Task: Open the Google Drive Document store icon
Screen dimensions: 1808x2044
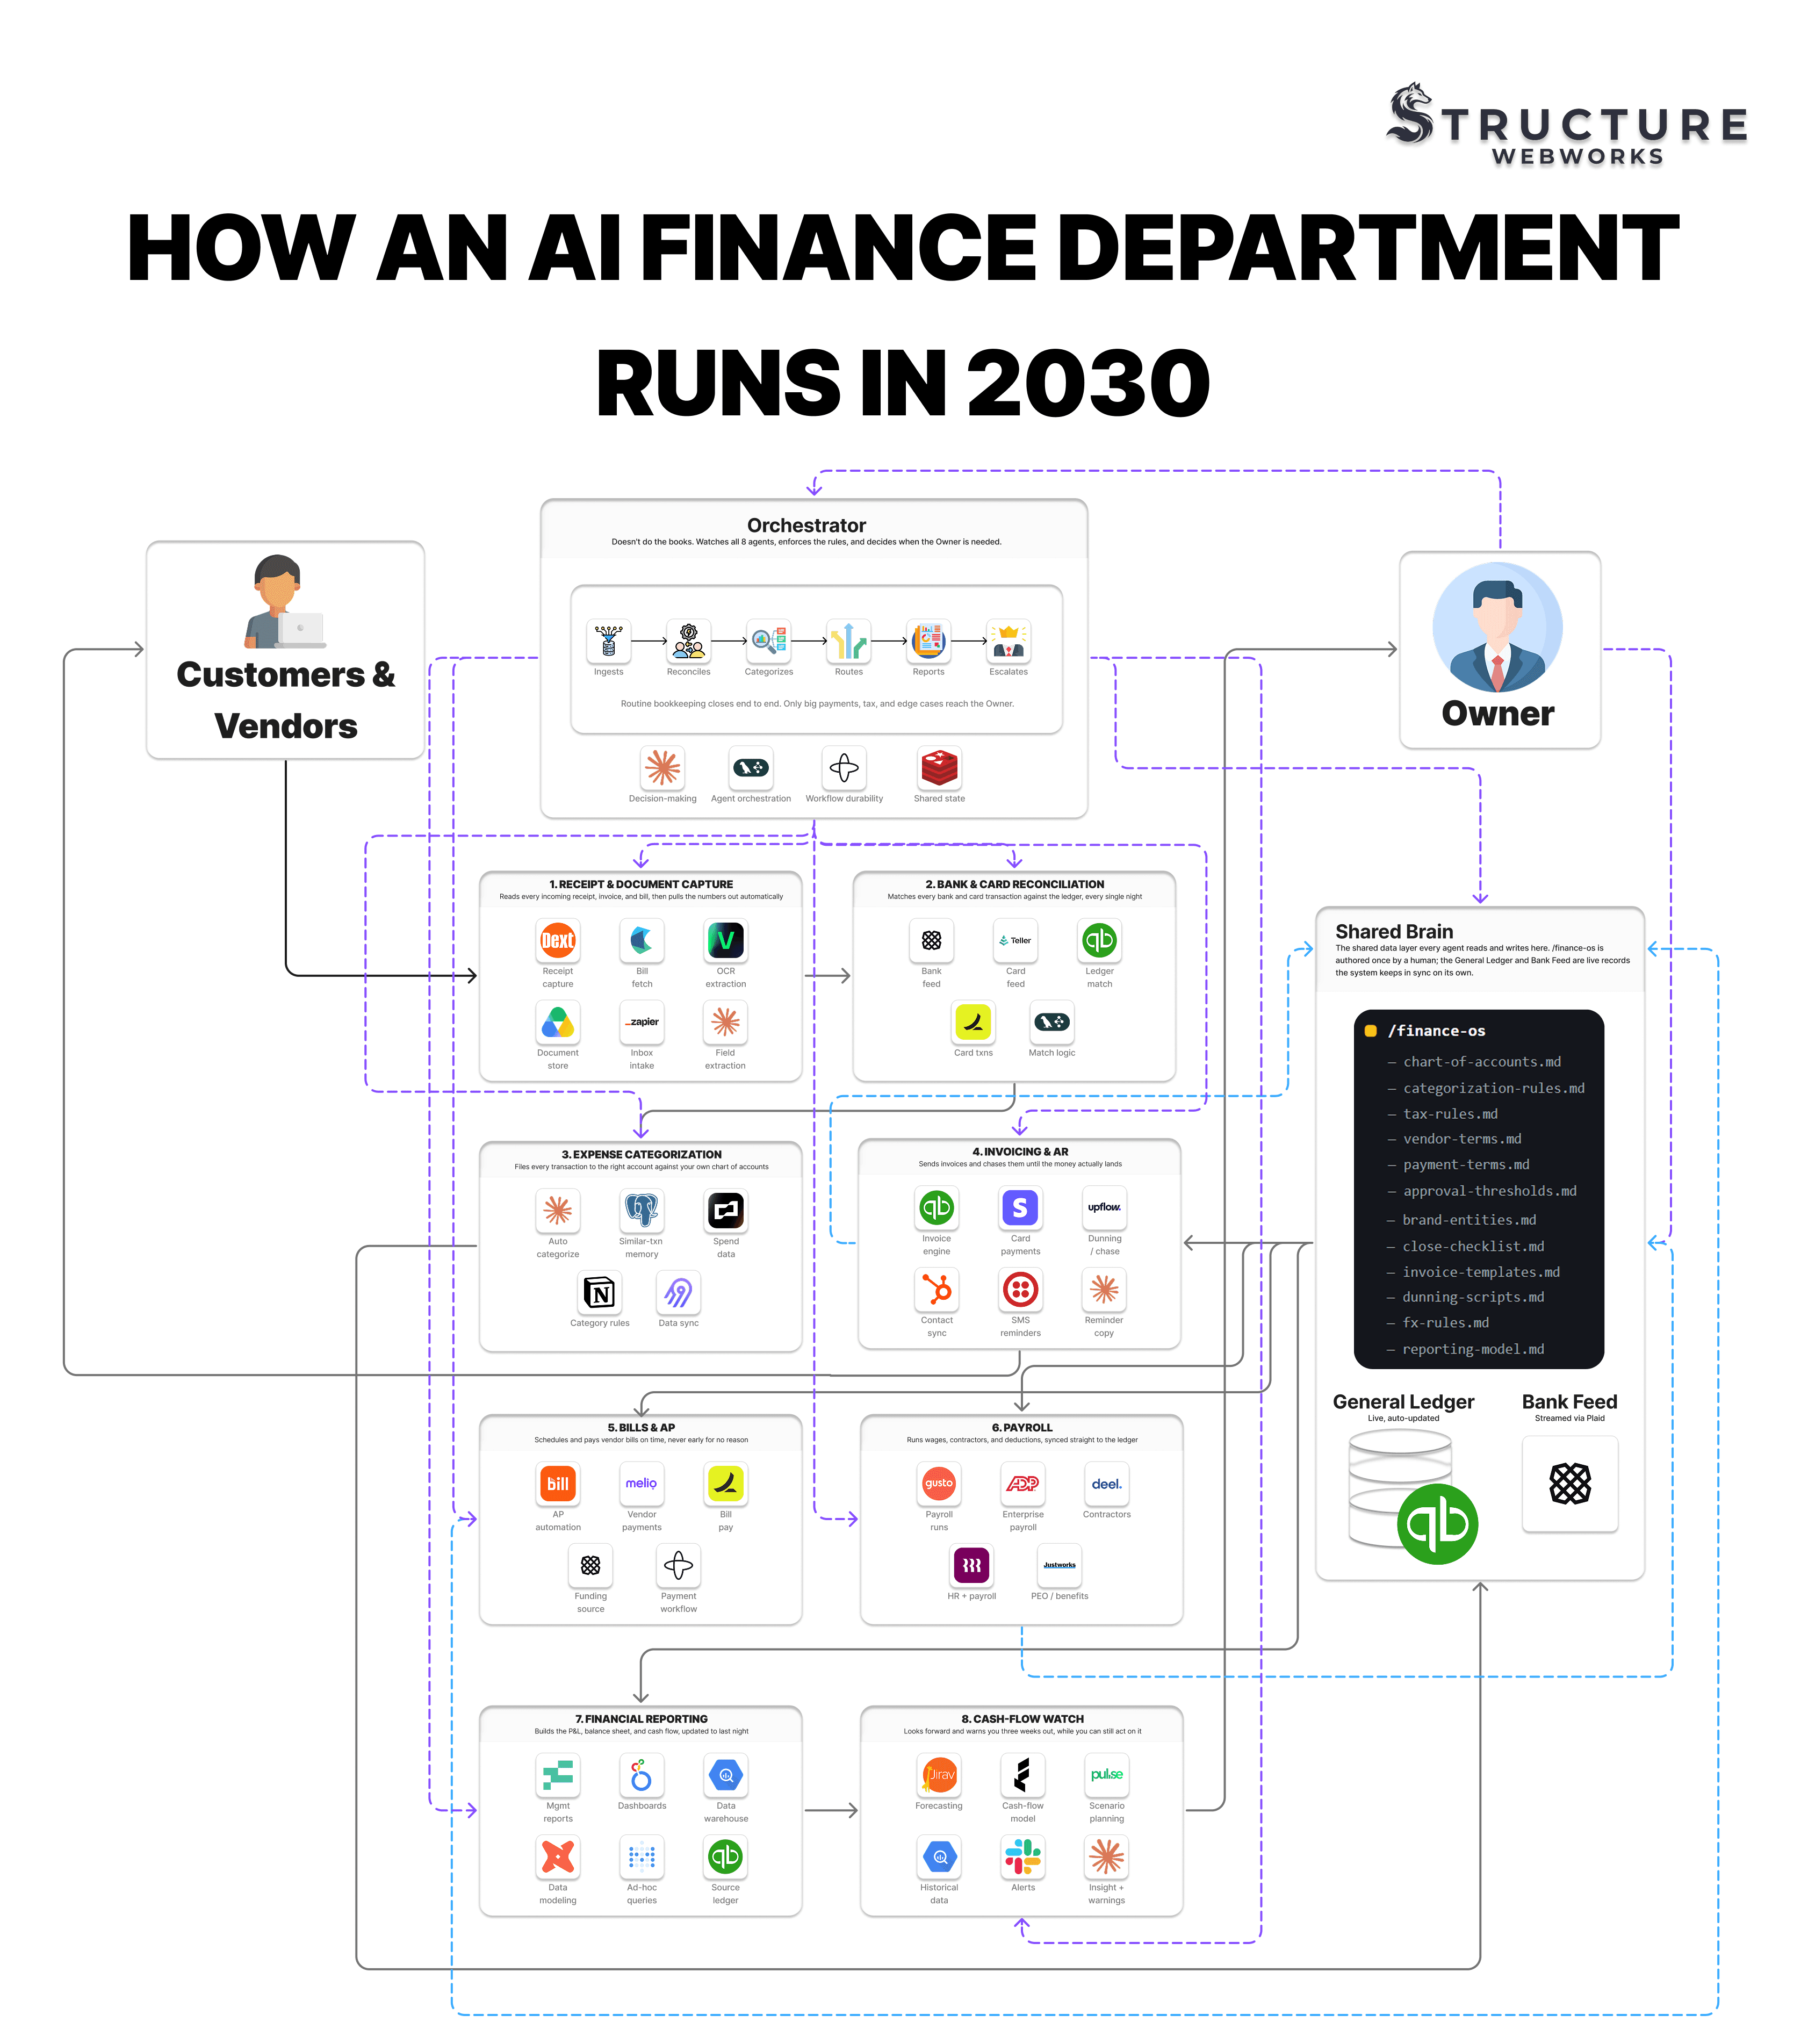Action: [x=557, y=1022]
